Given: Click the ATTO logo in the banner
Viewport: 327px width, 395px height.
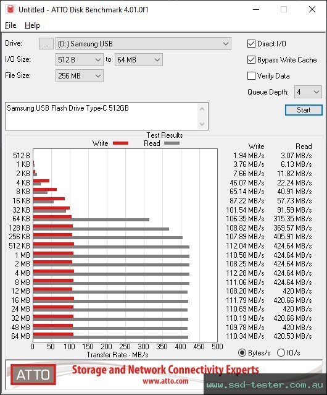Looking at the screenshot, I should click(x=33, y=375).
